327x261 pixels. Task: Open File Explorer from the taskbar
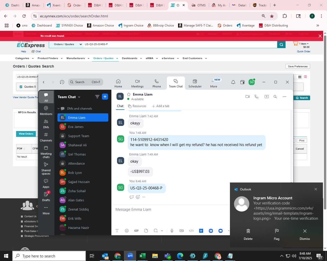pos(155,256)
